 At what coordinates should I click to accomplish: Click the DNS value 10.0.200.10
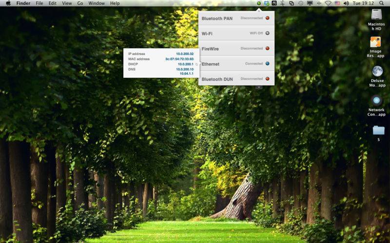tap(185, 69)
